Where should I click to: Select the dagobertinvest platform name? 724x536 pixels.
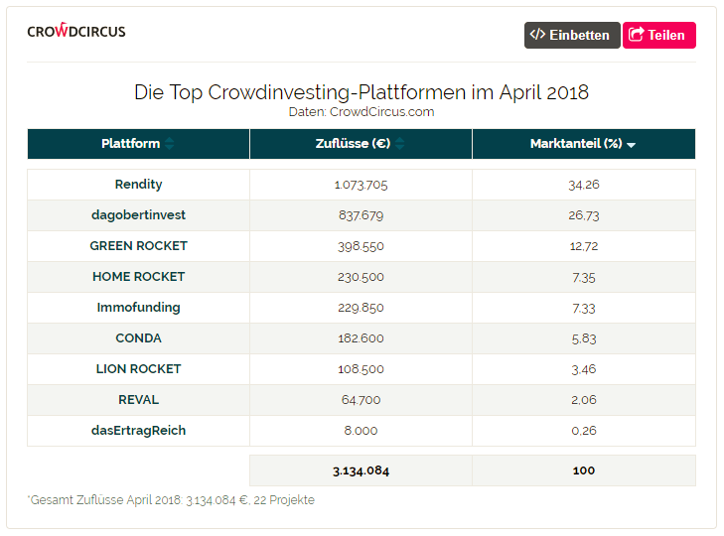(x=138, y=215)
